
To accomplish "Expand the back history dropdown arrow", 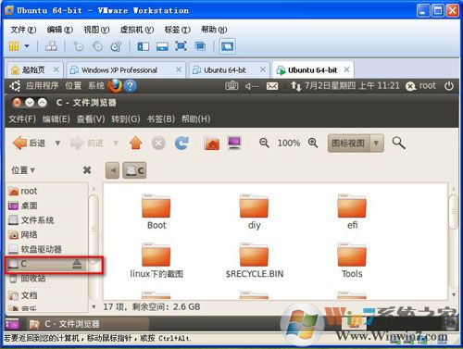I will pos(57,143).
